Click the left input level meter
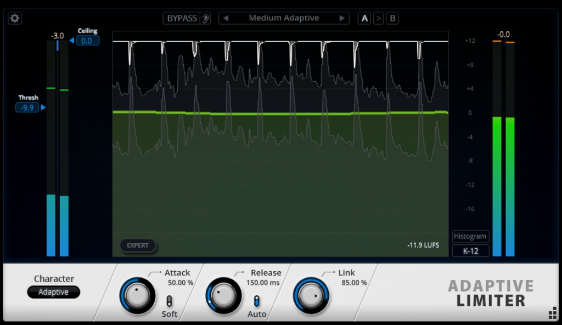This screenshot has width=562, height=325. pyautogui.click(x=51, y=148)
